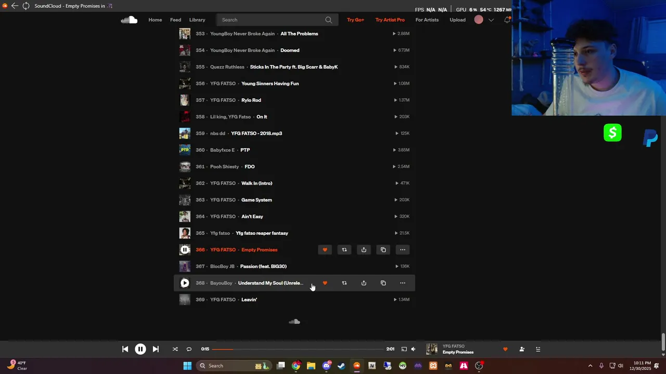The image size is (666, 374).
Task: Share Understand My Soul track
Action: coord(364,283)
